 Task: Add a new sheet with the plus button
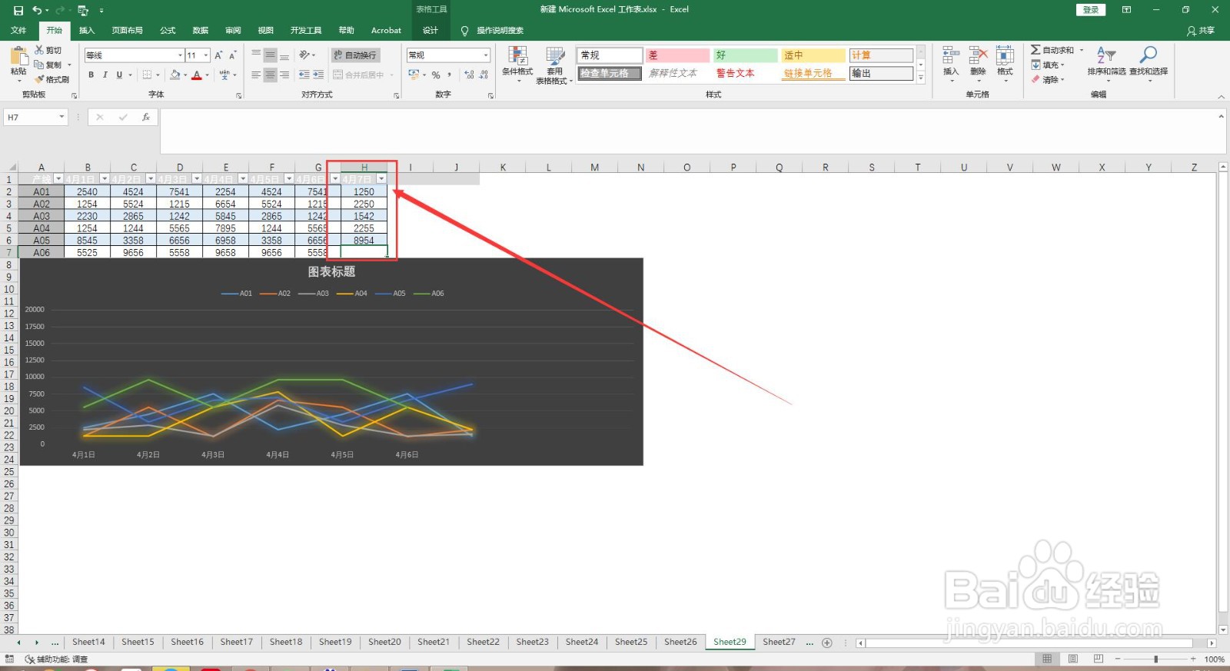(827, 643)
